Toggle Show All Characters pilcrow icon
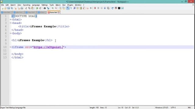 (71, 8)
